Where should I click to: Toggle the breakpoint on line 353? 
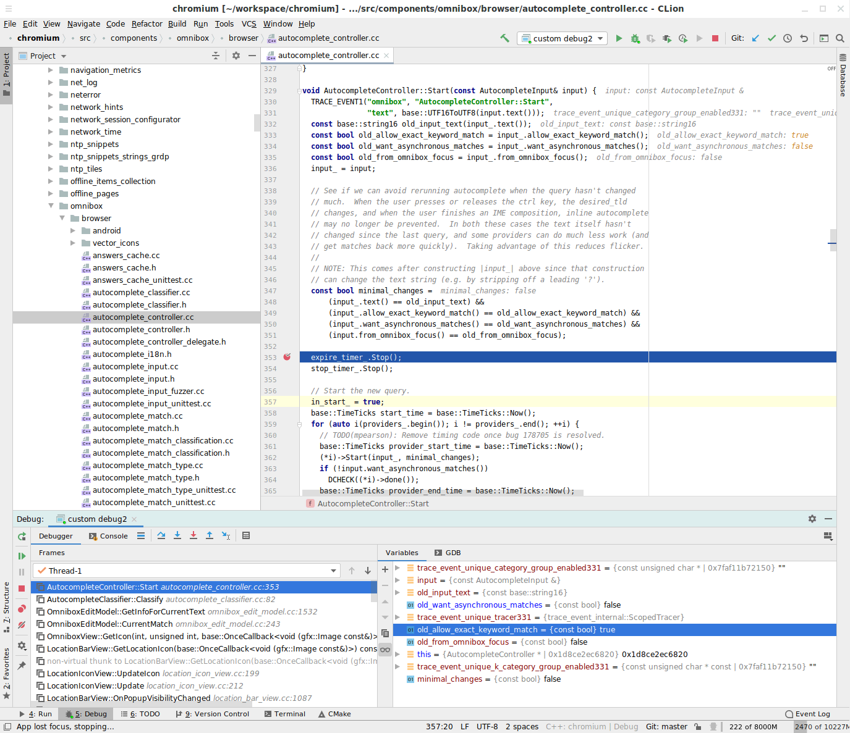tap(287, 357)
